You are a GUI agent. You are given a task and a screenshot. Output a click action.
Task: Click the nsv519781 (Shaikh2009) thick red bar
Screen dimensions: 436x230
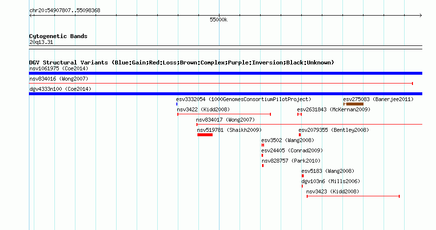[205, 135]
